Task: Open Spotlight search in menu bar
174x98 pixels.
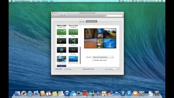Action: coord(158,1)
